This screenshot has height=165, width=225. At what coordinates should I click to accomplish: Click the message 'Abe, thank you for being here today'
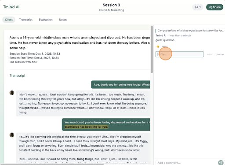pos(121,84)
